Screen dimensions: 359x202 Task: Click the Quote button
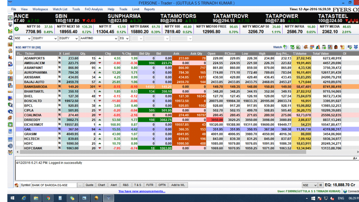click(89, 185)
